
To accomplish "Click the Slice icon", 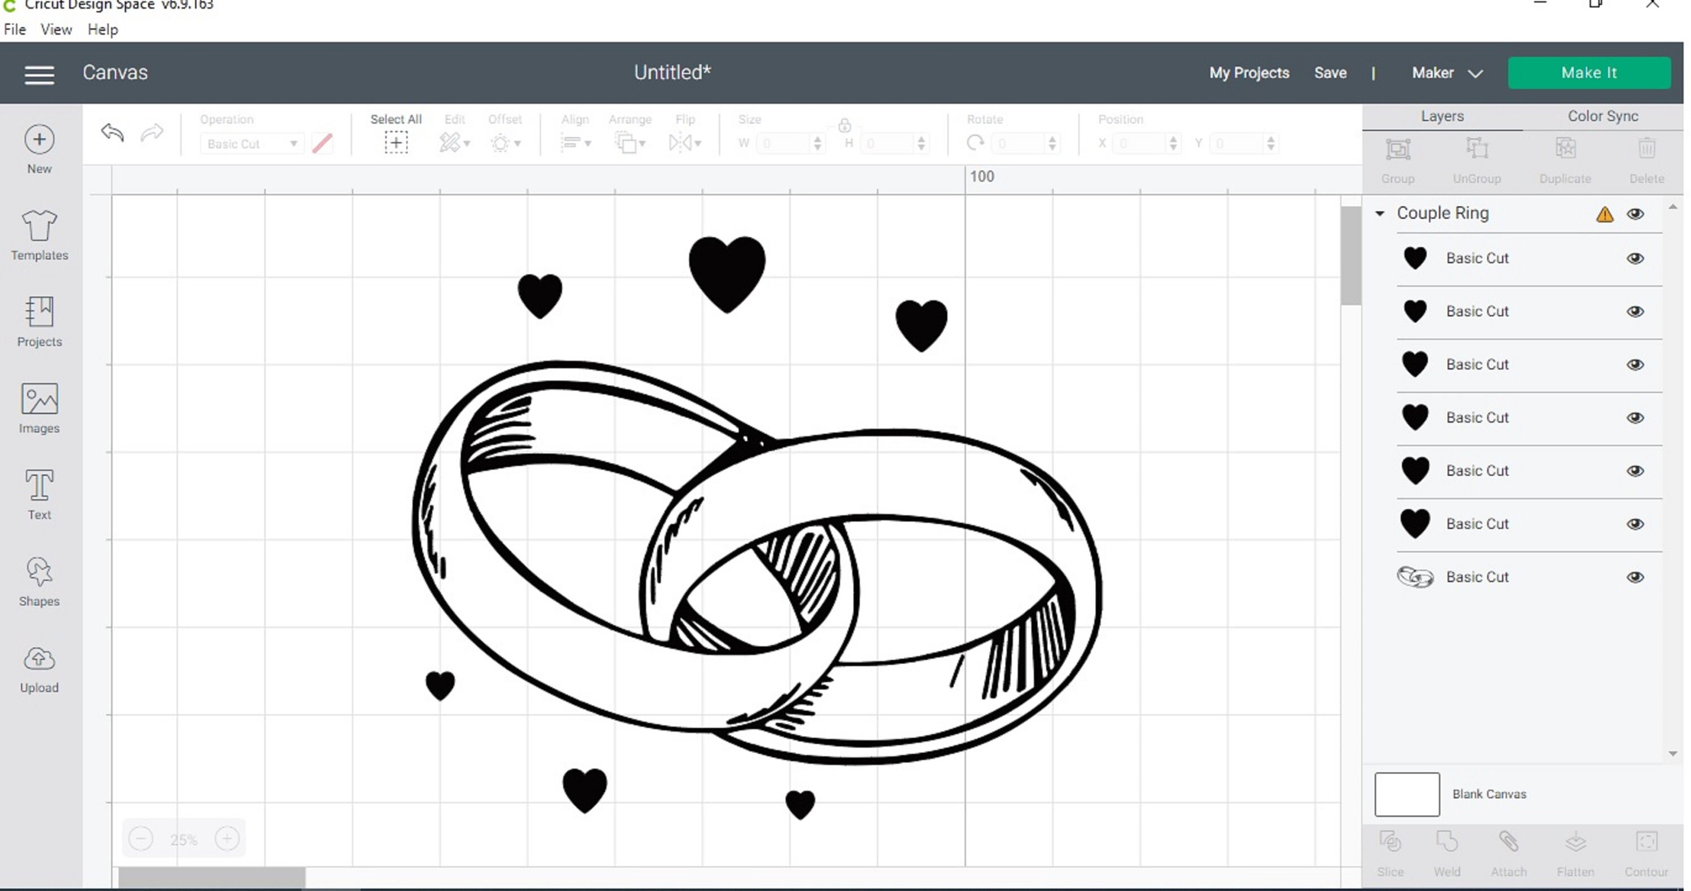I will coord(1389,847).
